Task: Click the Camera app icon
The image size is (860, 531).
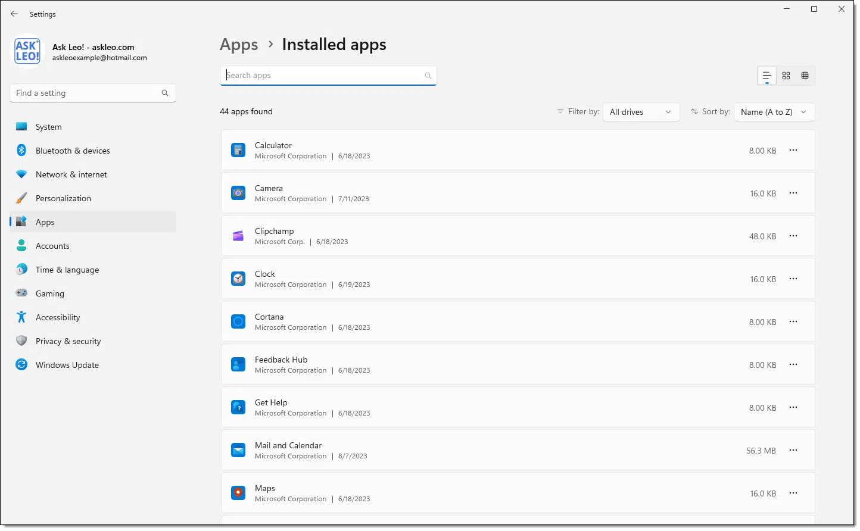Action: [x=238, y=193]
